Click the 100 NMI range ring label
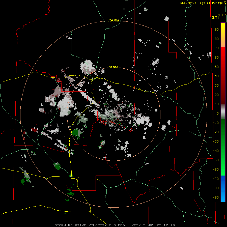This screenshot has width=227, height=227. click(113, 21)
